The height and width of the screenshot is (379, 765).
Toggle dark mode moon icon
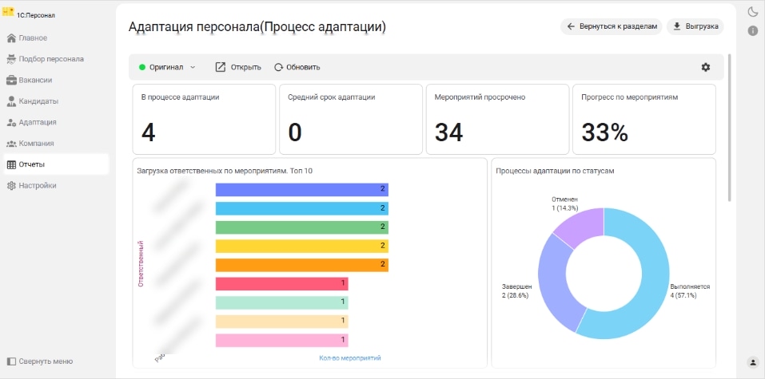pos(753,12)
